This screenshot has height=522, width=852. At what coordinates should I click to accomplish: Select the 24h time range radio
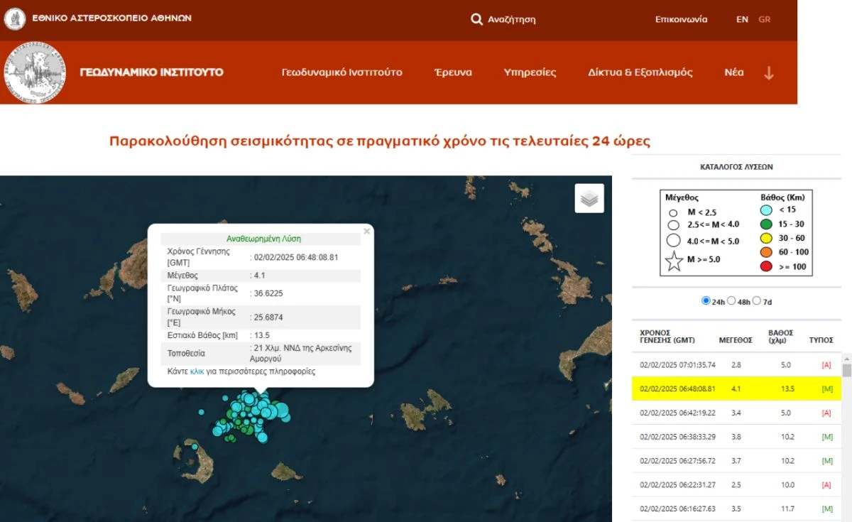(x=706, y=300)
